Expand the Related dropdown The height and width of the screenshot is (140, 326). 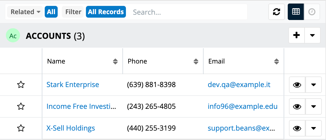pyautogui.click(x=25, y=12)
